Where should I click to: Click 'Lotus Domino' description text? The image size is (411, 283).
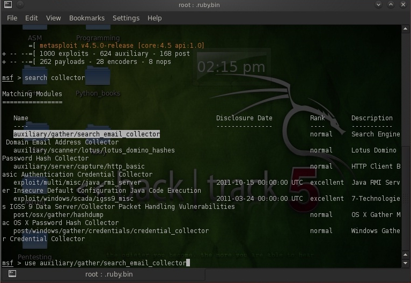point(374,150)
